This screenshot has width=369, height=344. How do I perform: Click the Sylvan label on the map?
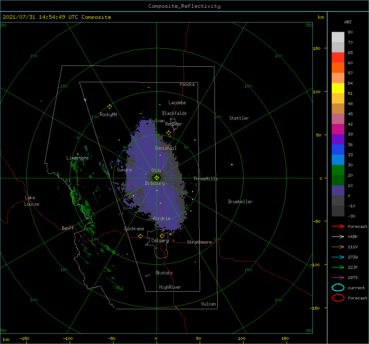(x=157, y=121)
